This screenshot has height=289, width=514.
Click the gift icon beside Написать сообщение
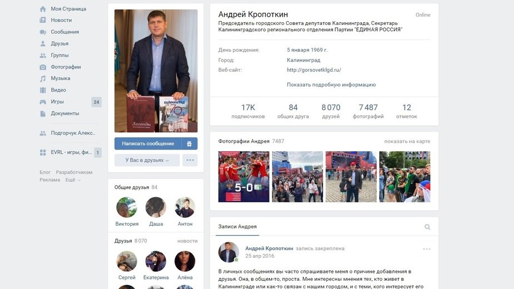pos(190,143)
